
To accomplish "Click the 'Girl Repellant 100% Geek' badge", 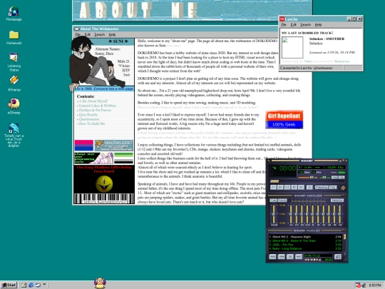I will click(284, 120).
